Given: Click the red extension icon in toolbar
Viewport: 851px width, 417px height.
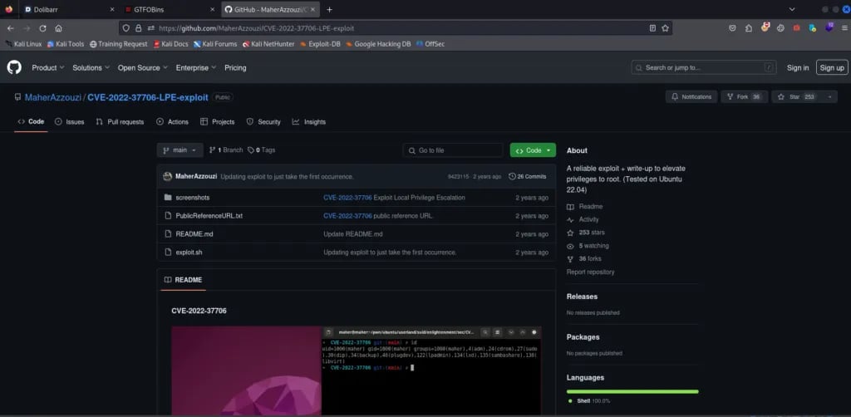Looking at the screenshot, I should coord(797,28).
